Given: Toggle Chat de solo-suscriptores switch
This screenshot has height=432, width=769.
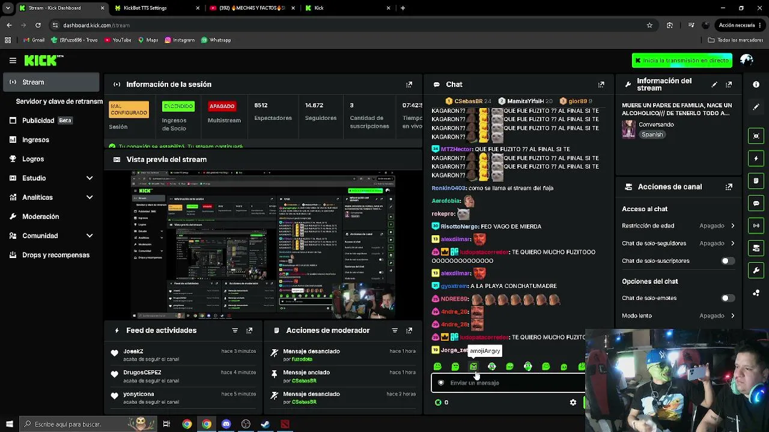Looking at the screenshot, I should [727, 261].
